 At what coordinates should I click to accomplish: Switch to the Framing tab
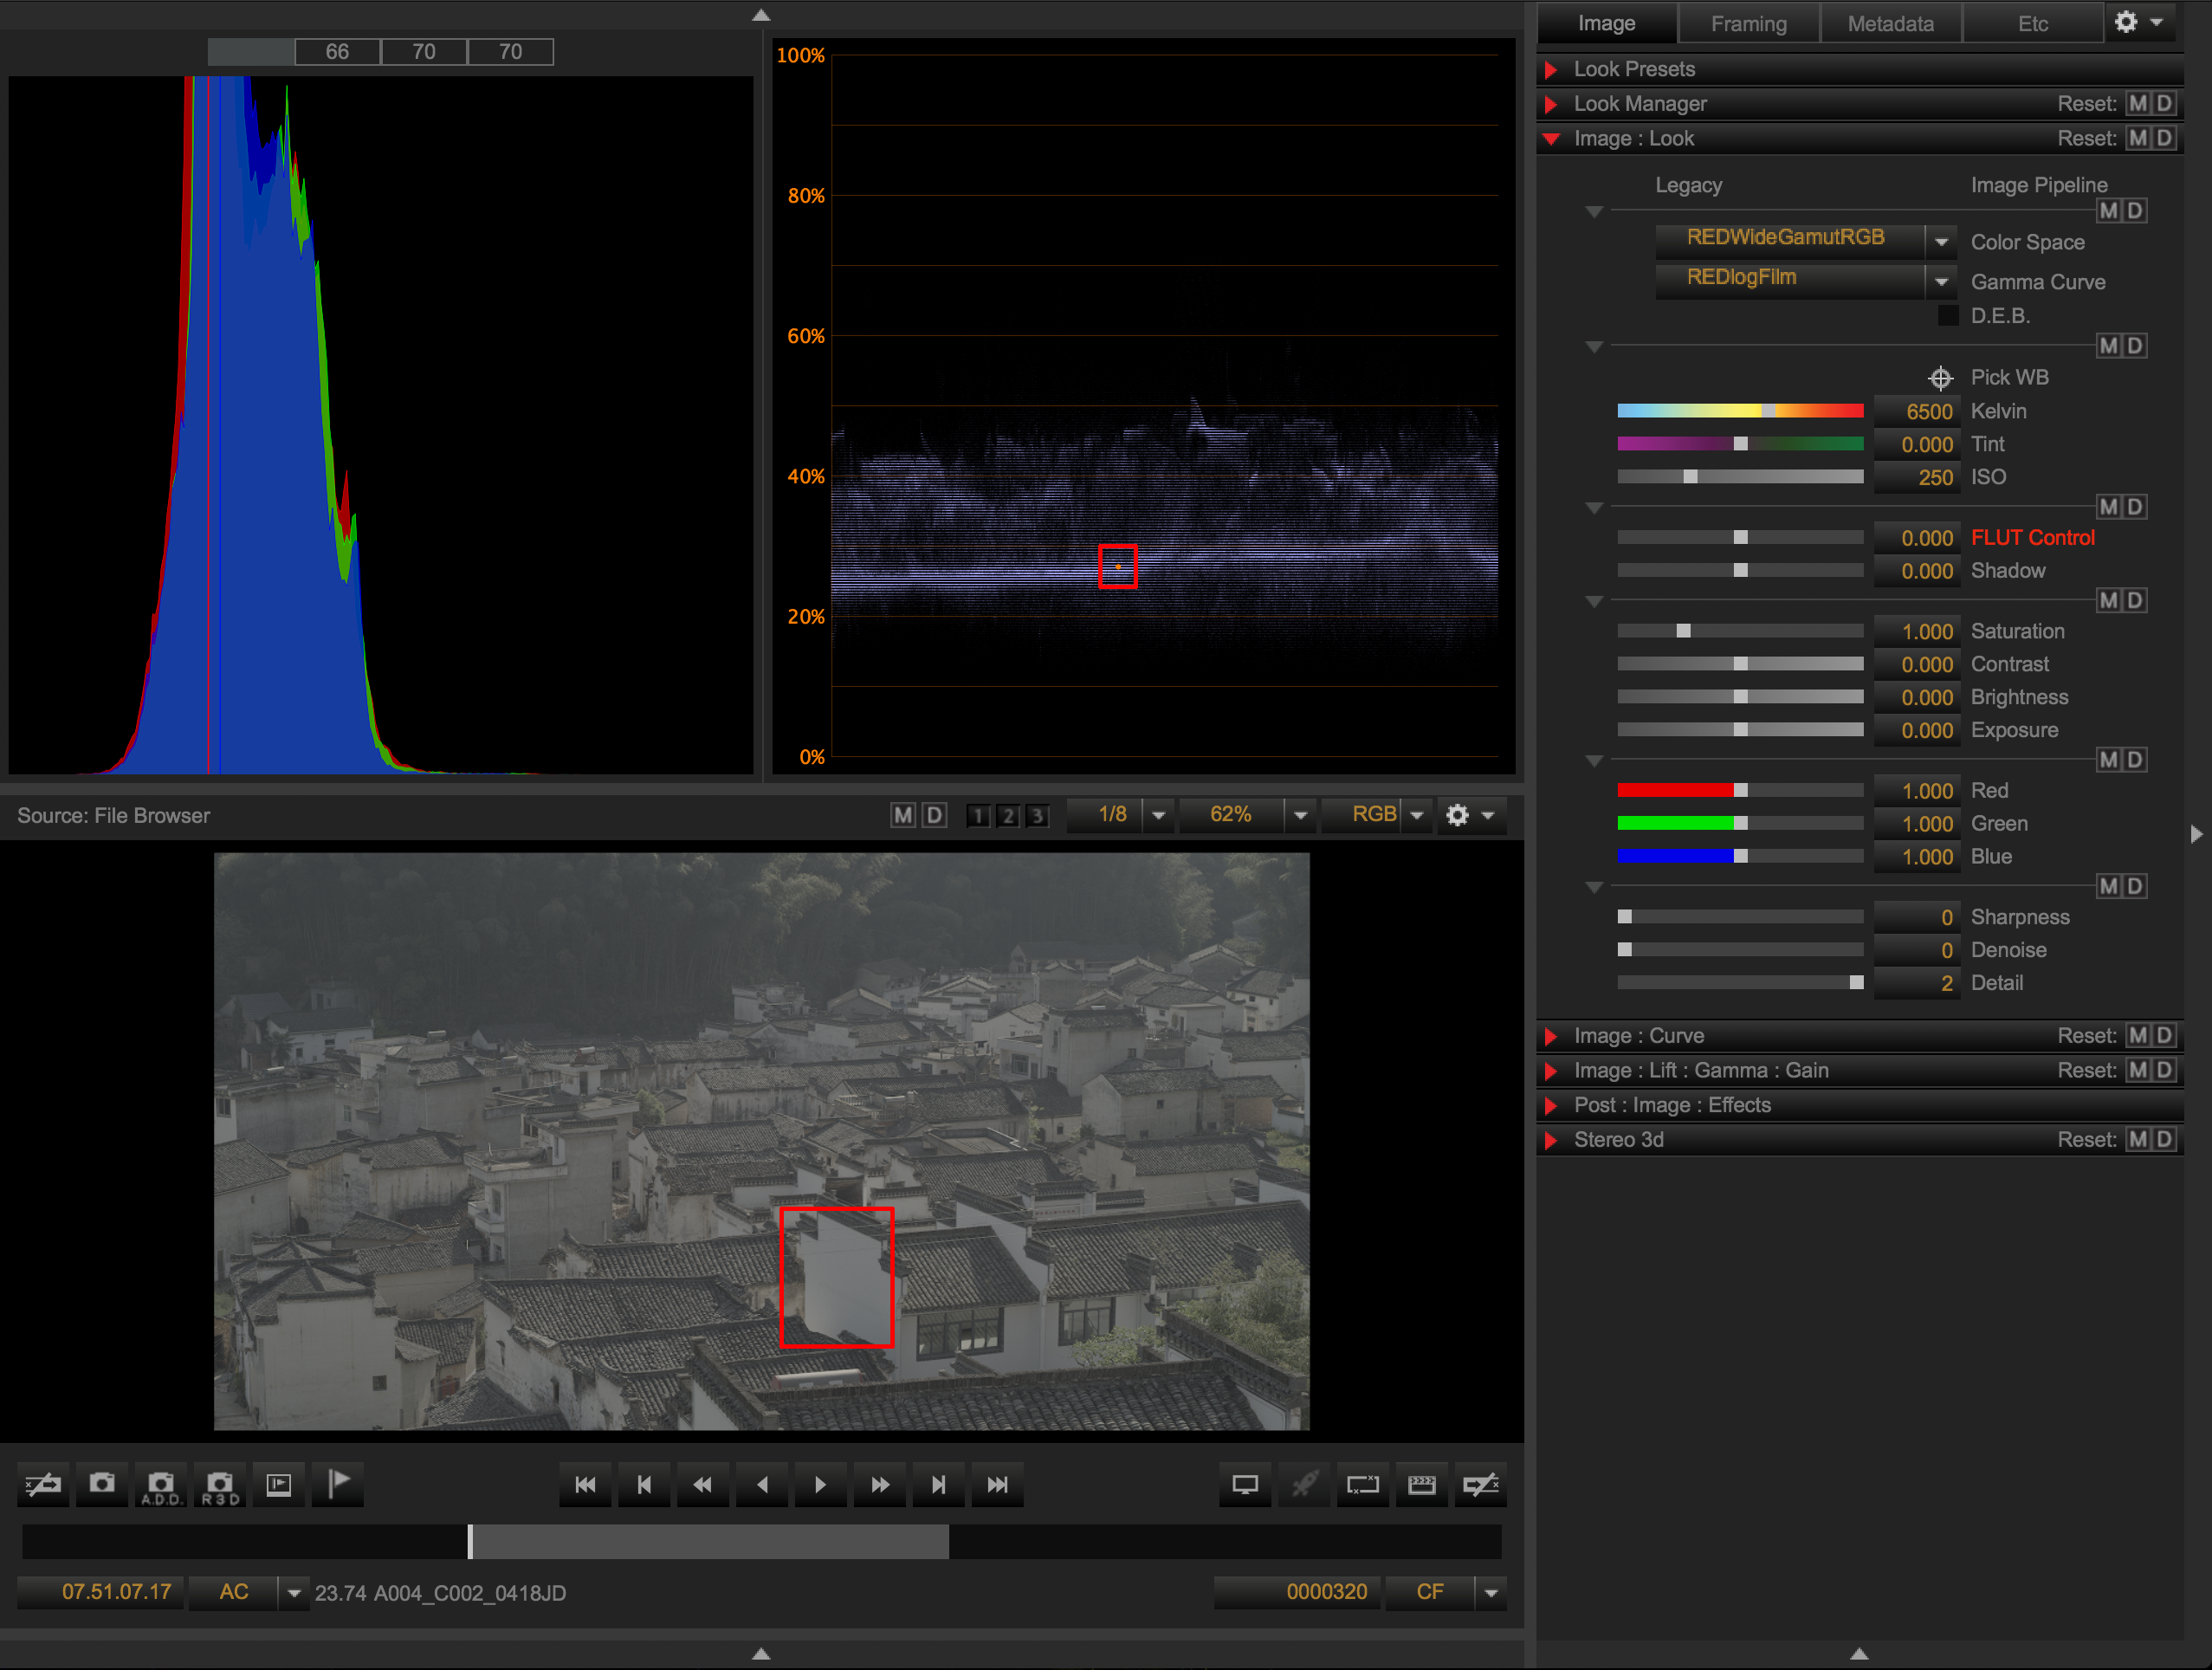(1748, 23)
